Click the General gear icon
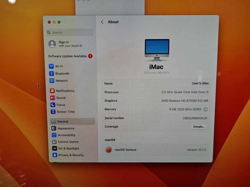The image size is (250, 187). pos(54,122)
